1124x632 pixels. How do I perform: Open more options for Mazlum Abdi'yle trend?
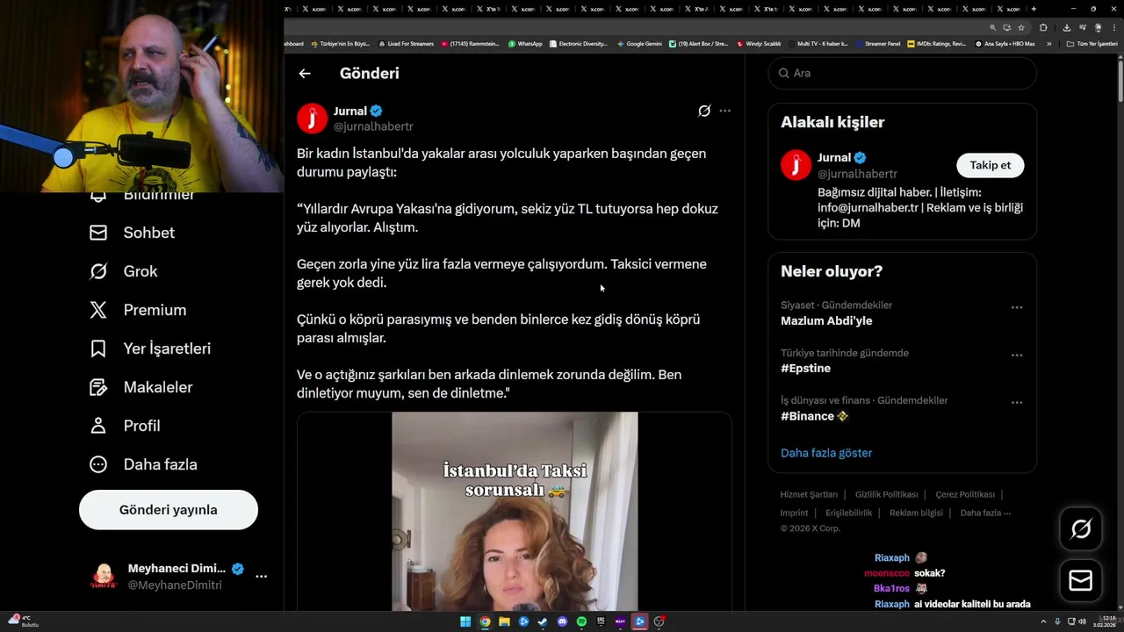click(x=1017, y=307)
